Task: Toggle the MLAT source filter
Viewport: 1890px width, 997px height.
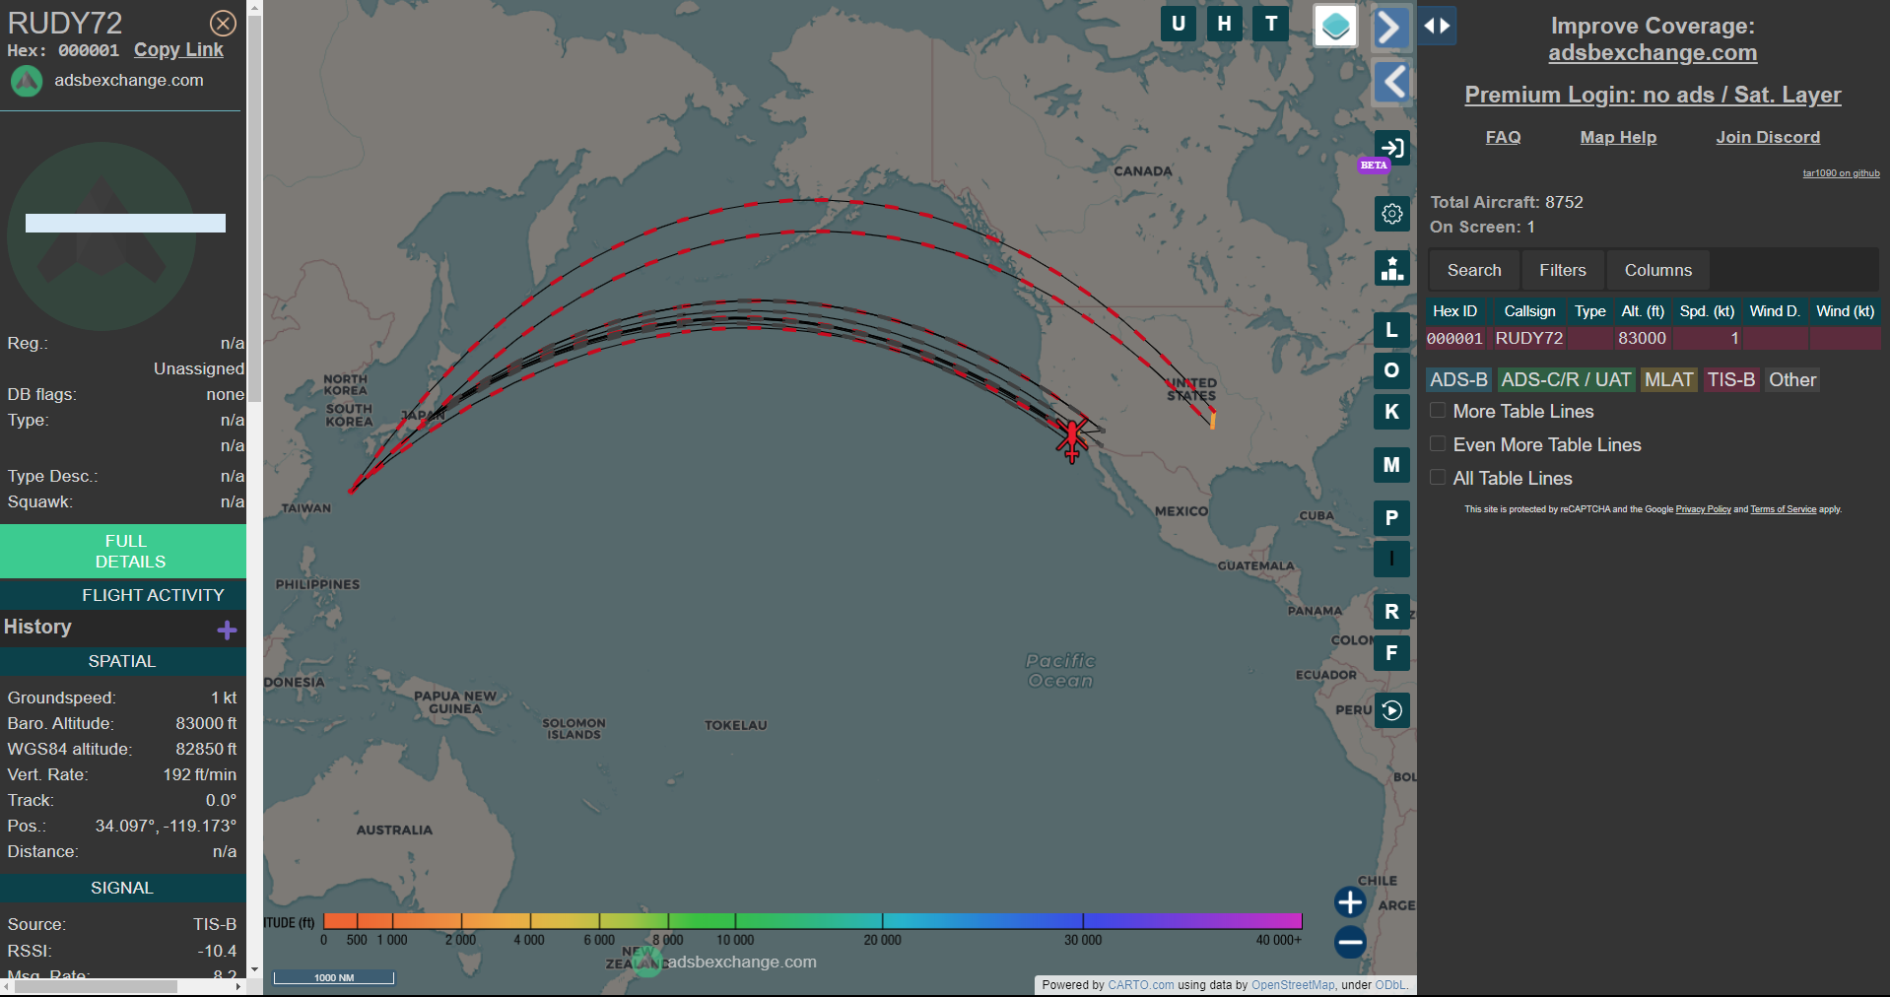Action: pyautogui.click(x=1668, y=379)
